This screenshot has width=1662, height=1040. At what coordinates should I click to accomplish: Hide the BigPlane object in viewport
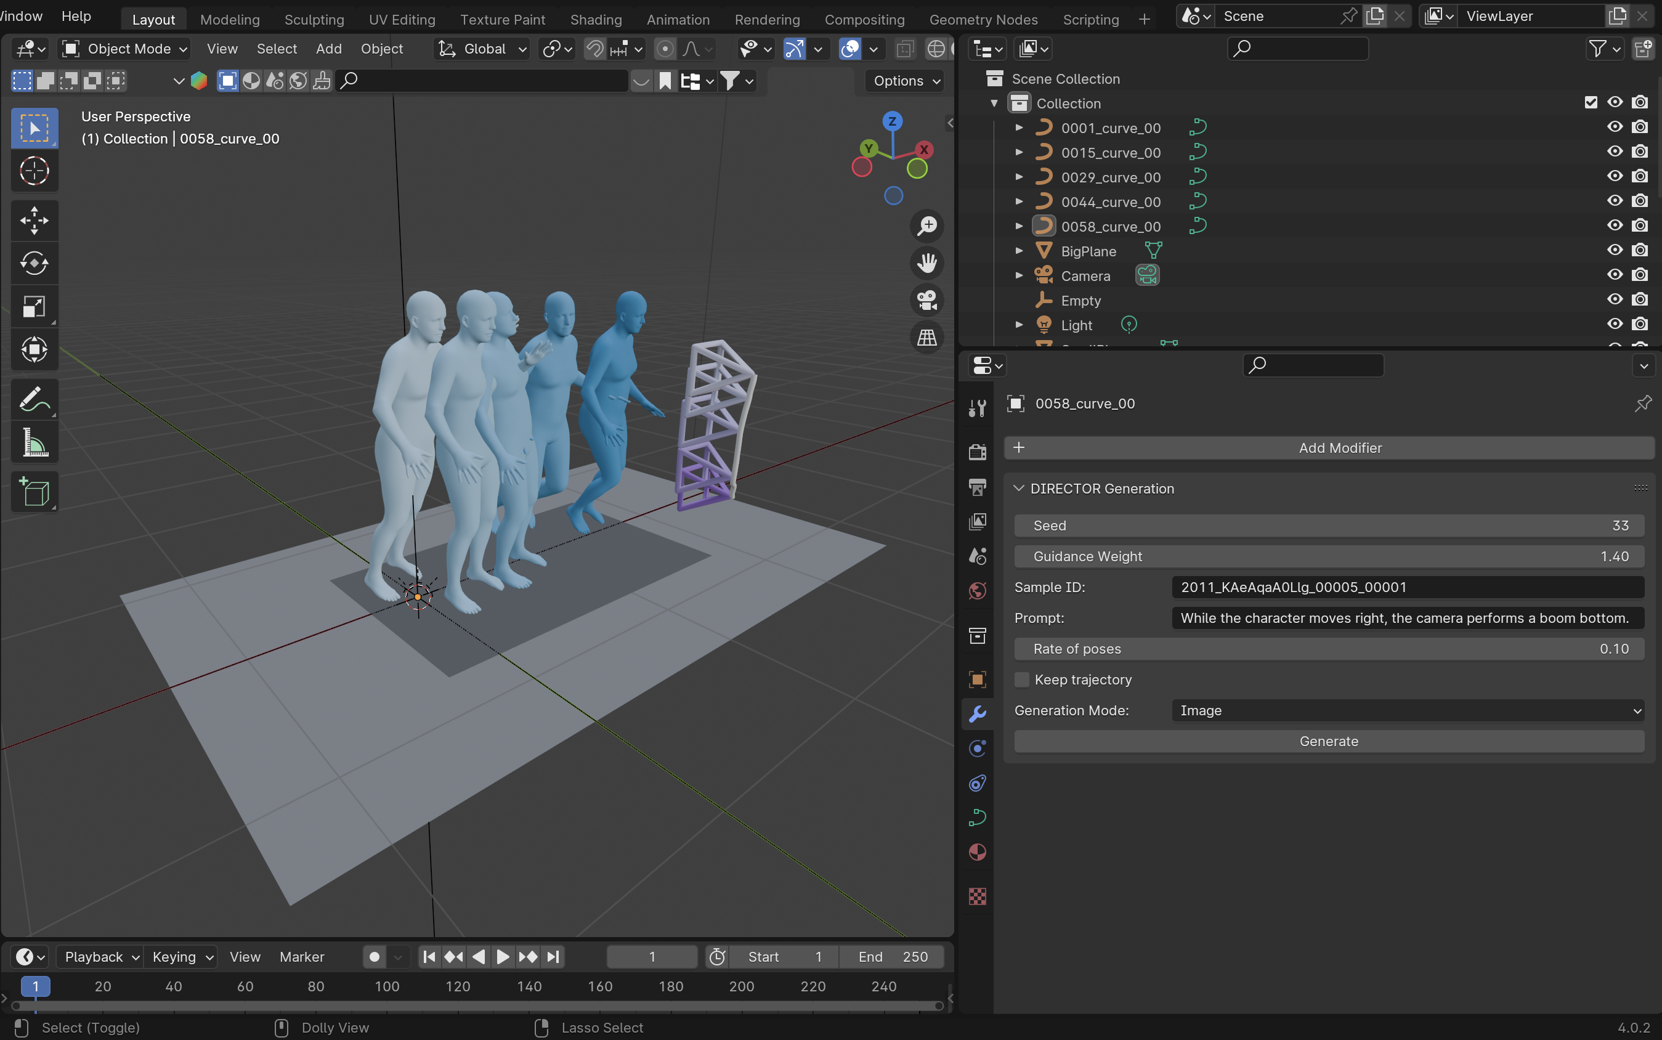1615,250
